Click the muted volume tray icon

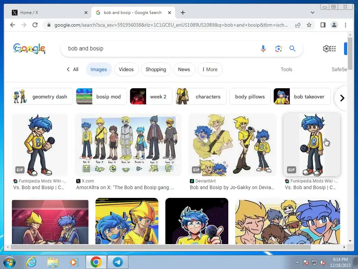click(x=323, y=262)
